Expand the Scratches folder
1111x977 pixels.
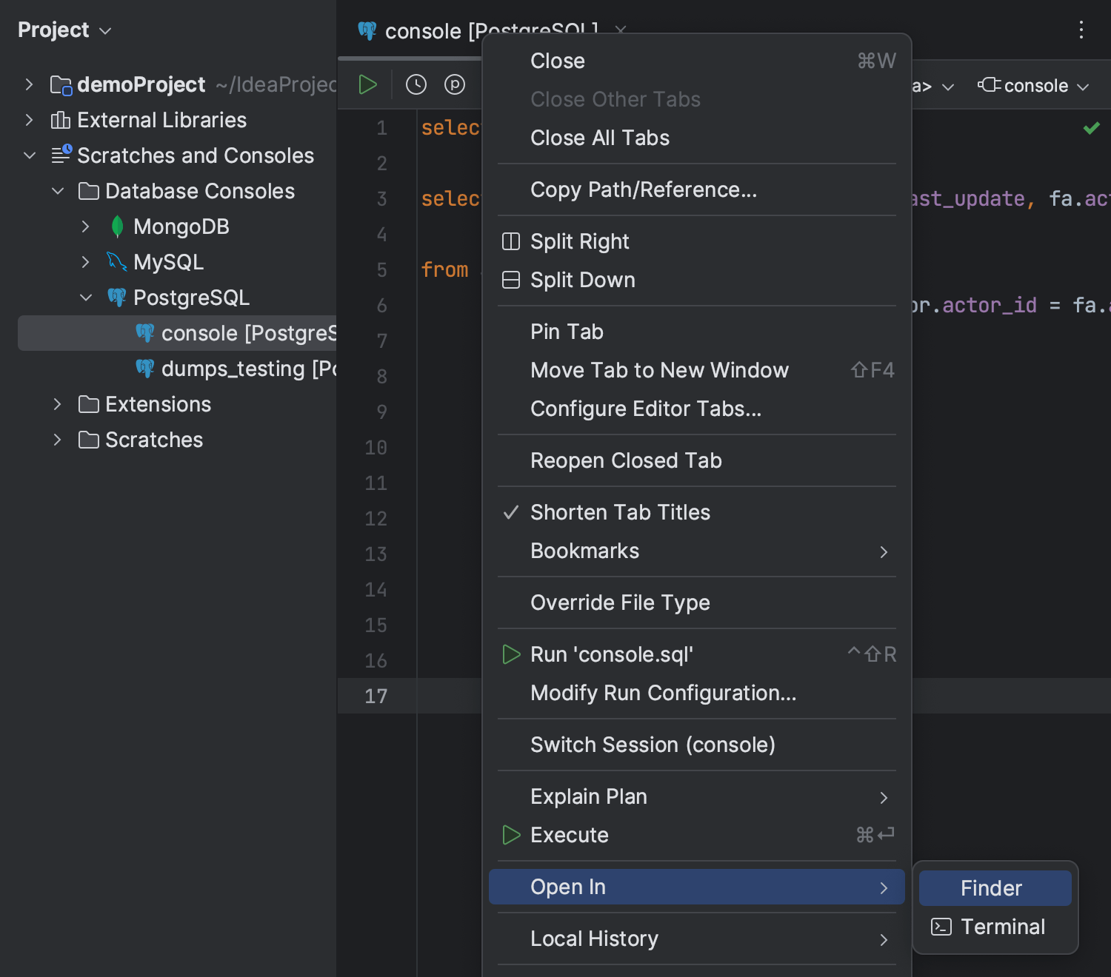(x=58, y=440)
